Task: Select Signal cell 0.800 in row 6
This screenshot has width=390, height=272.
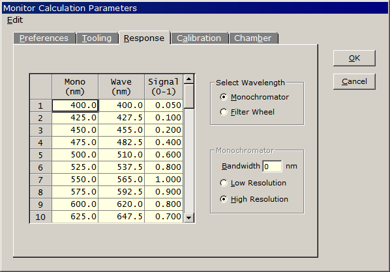Action: [x=164, y=167]
